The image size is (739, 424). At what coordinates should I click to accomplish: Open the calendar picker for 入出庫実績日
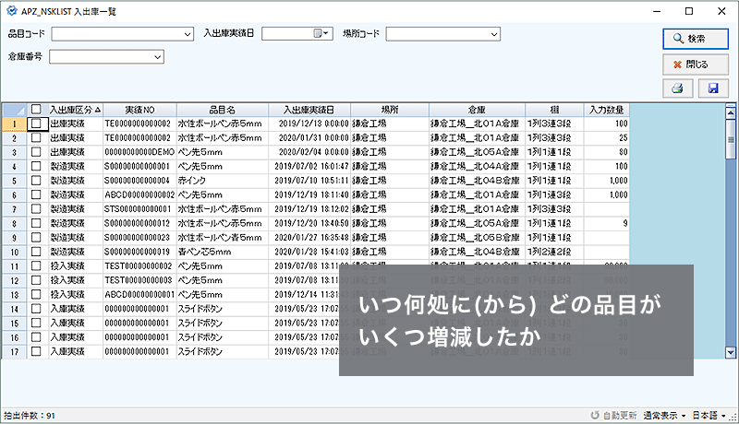(320, 34)
